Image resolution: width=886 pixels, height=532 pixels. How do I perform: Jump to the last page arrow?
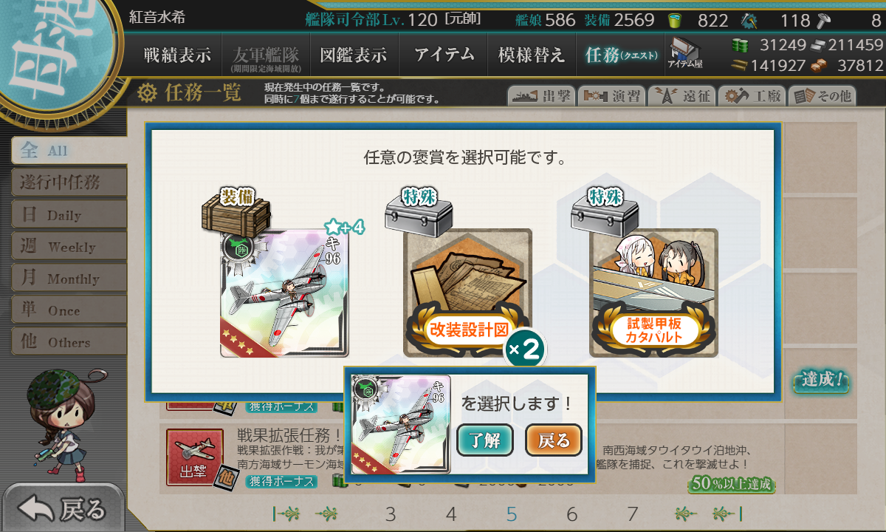click(727, 514)
